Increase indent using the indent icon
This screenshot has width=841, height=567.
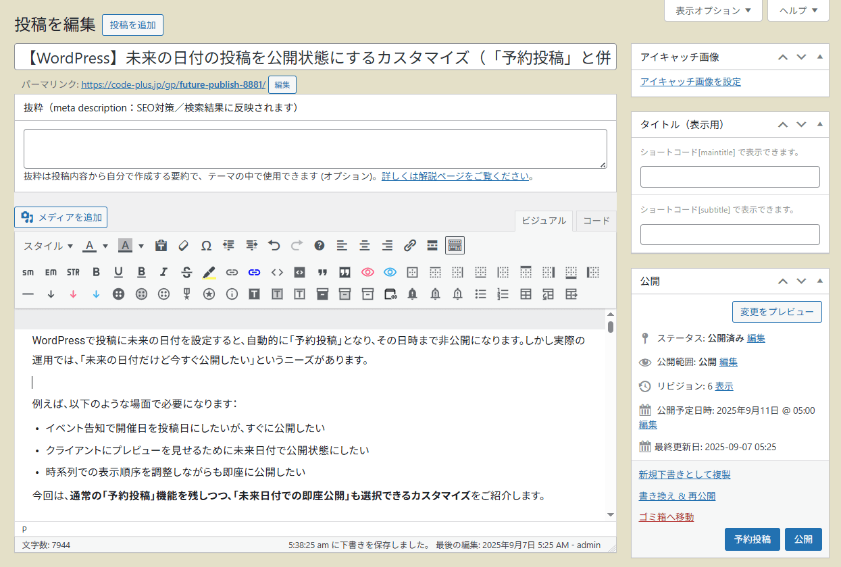click(x=251, y=246)
